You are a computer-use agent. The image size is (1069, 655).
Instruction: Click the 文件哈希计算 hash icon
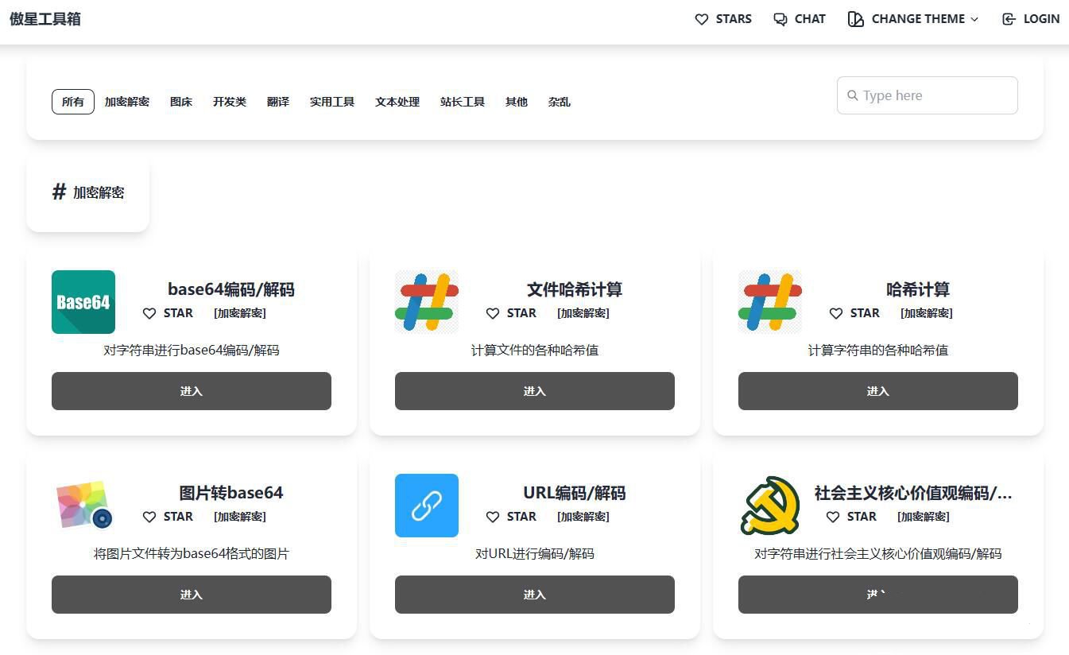point(426,301)
